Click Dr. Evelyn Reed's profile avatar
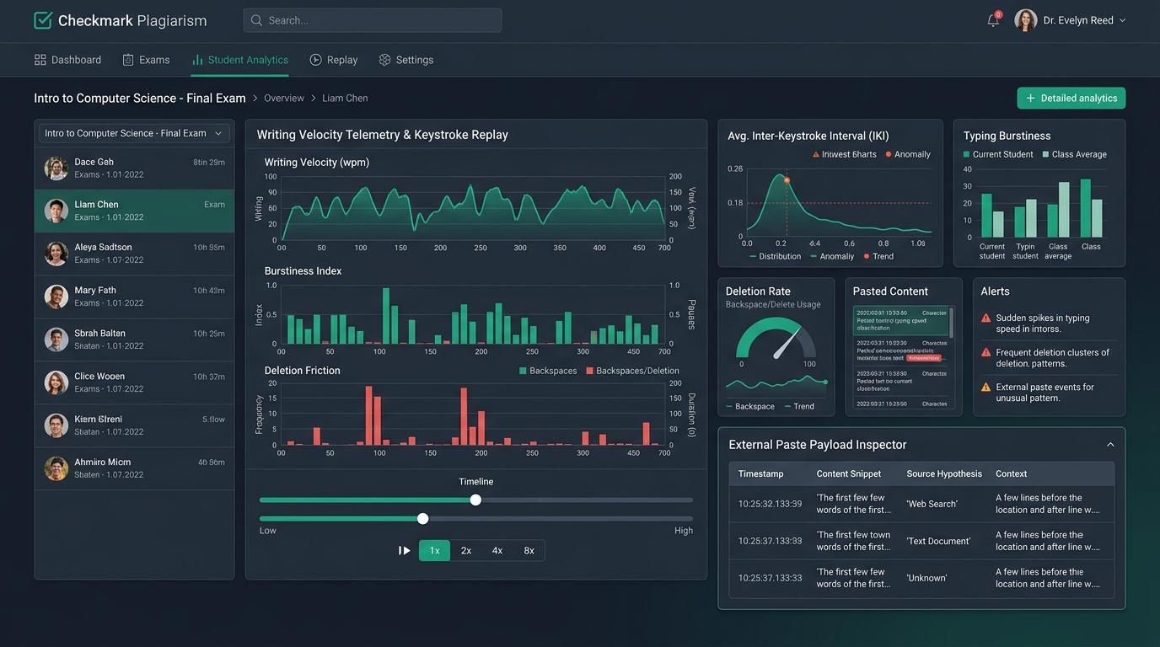The width and height of the screenshot is (1160, 647). [1026, 20]
